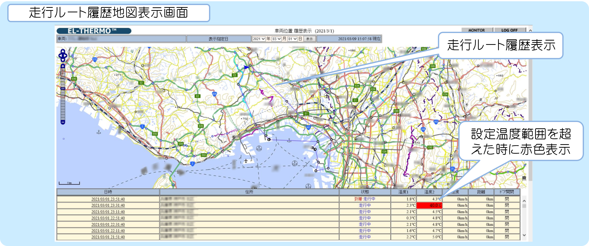Image resolution: width=589 pixels, height=246 pixels.
Task: Open the 2021/03/01 22:11:40 record link
Action: [x=108, y=231]
